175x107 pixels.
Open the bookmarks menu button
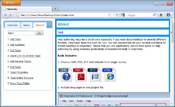click(169, 15)
